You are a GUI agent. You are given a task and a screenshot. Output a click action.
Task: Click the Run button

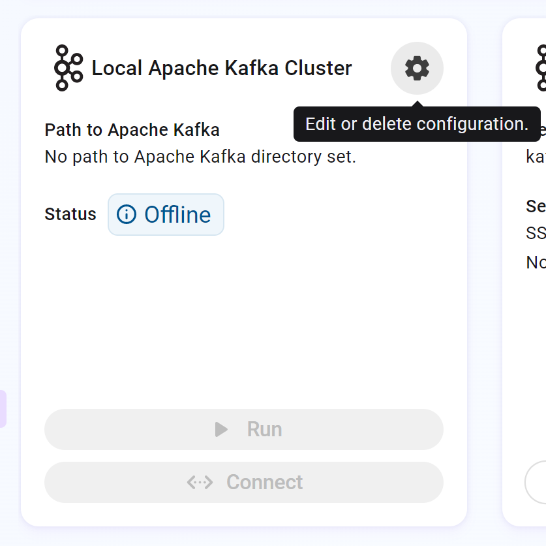coord(244,429)
